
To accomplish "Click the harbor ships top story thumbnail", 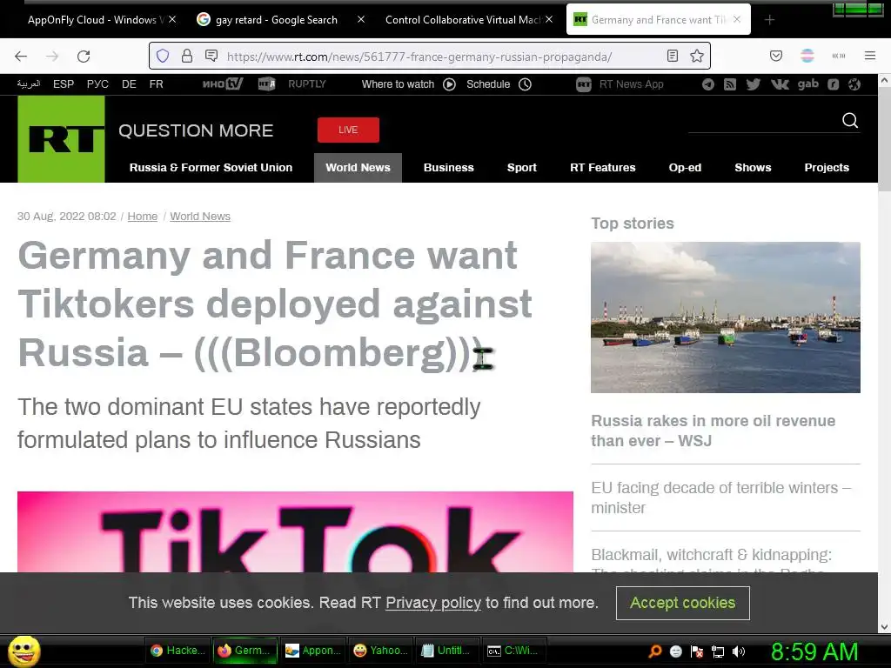I will coord(726,317).
